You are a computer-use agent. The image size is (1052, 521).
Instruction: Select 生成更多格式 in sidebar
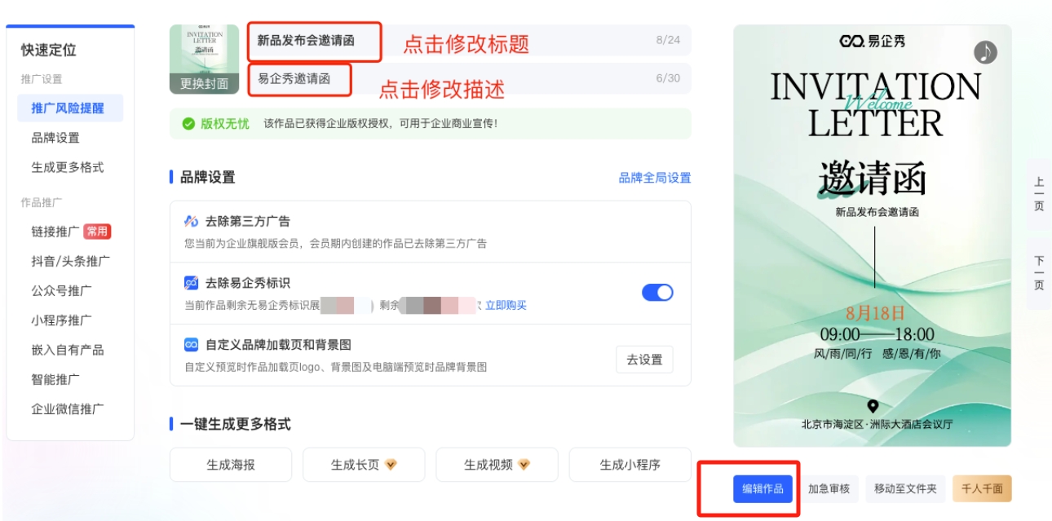68,167
